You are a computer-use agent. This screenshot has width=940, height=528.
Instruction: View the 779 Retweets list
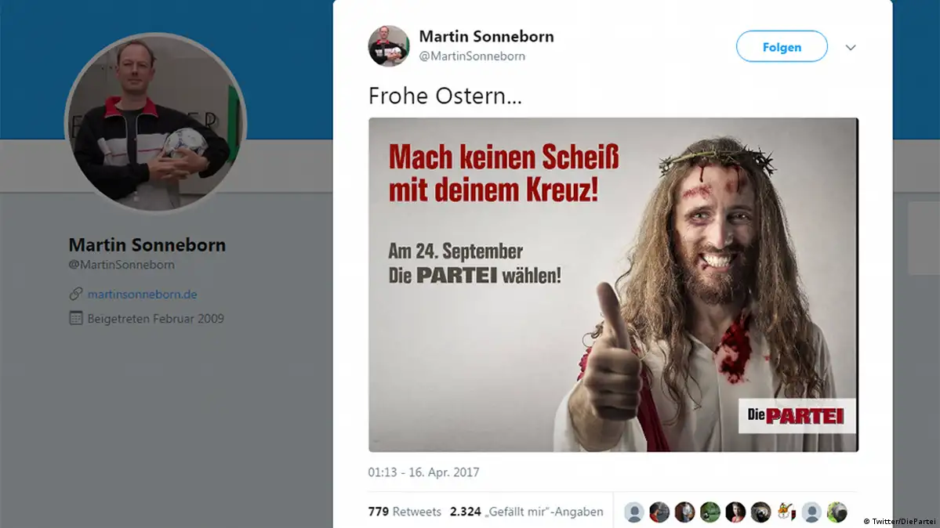pyautogui.click(x=405, y=512)
